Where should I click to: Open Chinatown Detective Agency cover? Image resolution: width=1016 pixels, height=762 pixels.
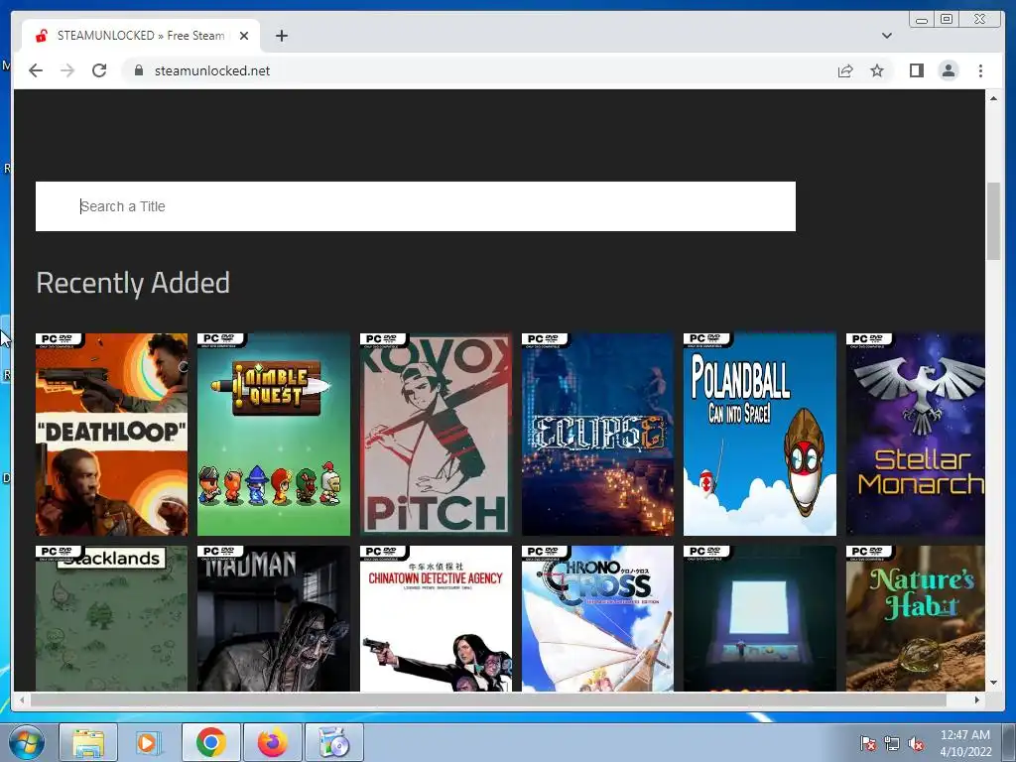coord(436,618)
